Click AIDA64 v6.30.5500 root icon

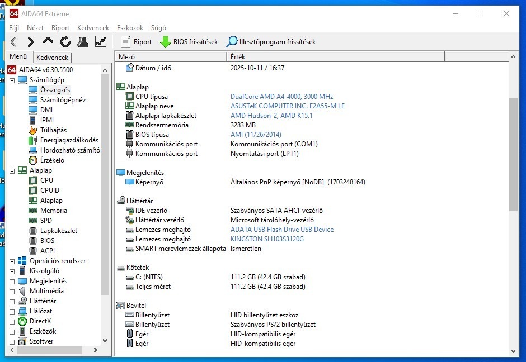pos(12,70)
